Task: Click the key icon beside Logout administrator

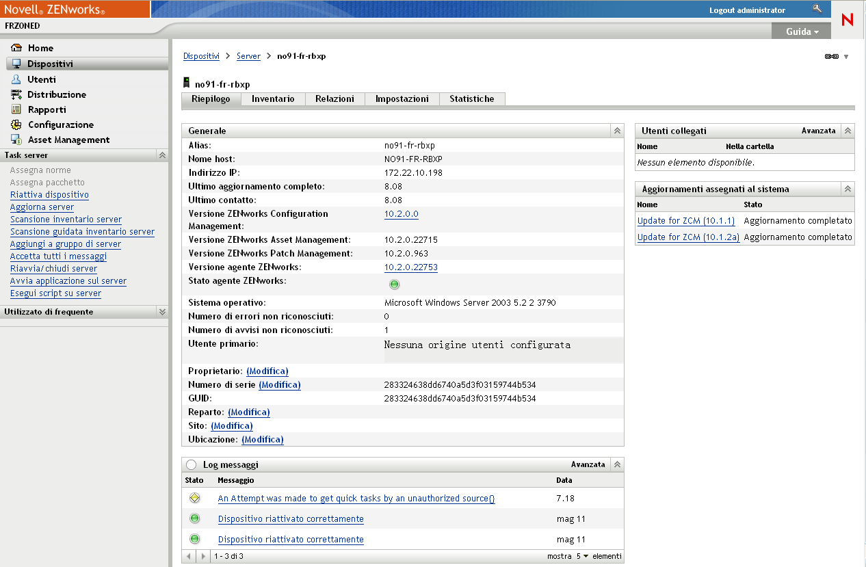Action: 817,9
